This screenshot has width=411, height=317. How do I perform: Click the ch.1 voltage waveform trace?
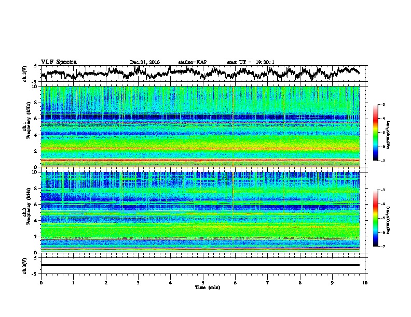pyautogui.click(x=200, y=73)
